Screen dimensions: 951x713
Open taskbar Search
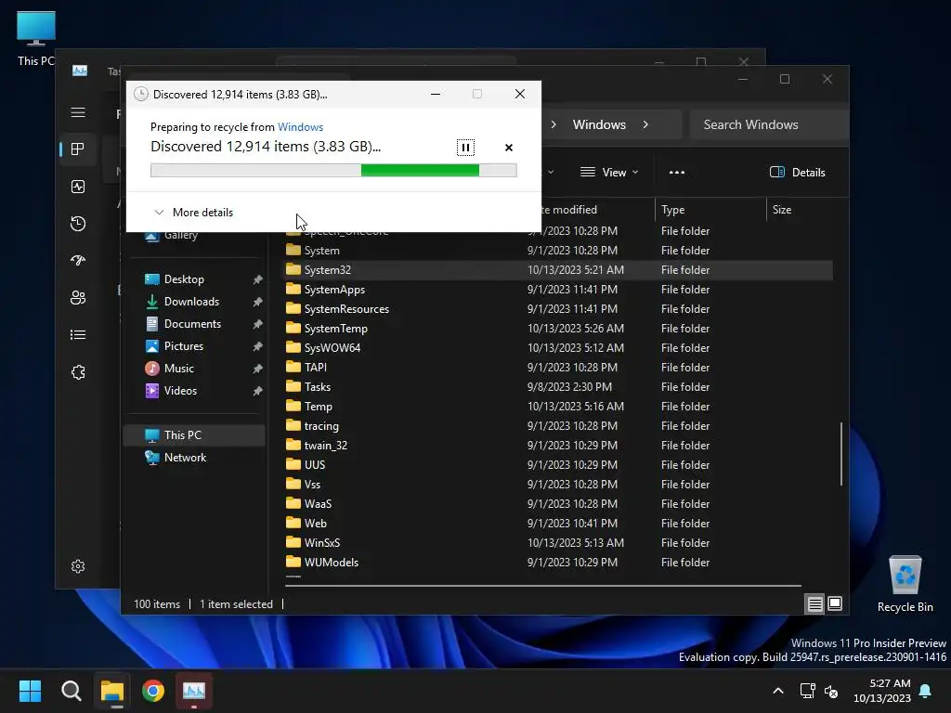(71, 691)
